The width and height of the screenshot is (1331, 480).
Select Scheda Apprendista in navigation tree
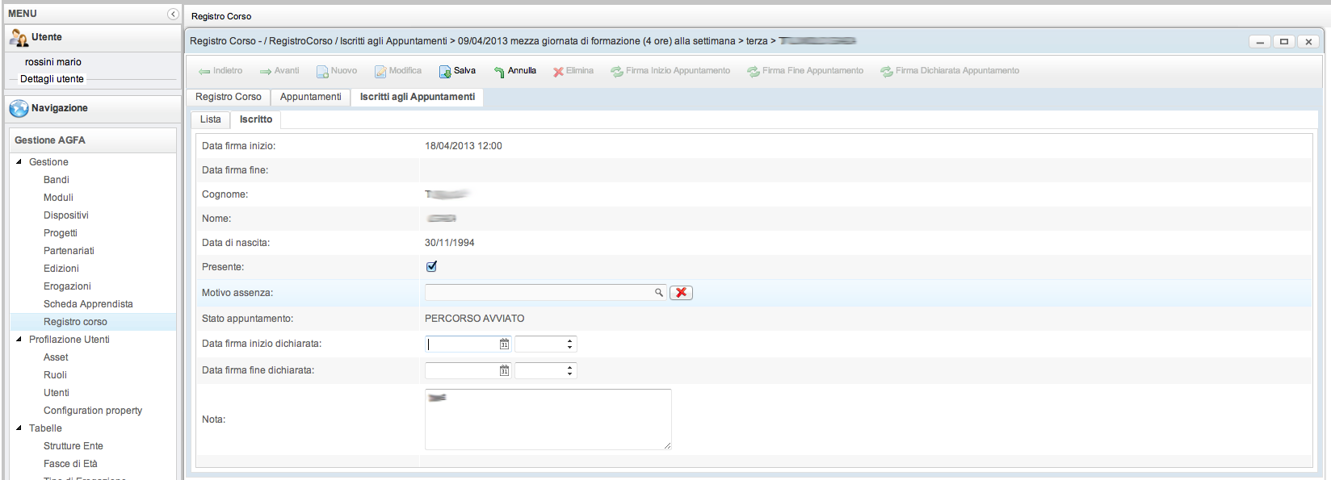(x=88, y=304)
